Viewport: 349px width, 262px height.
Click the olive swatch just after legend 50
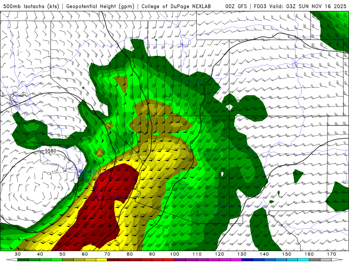68,260
